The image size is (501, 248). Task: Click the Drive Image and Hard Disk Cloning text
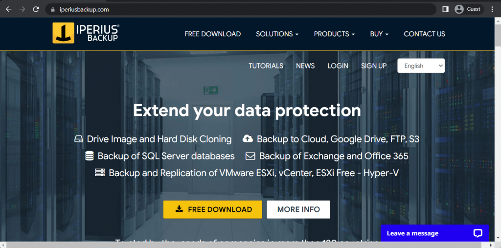click(159, 139)
